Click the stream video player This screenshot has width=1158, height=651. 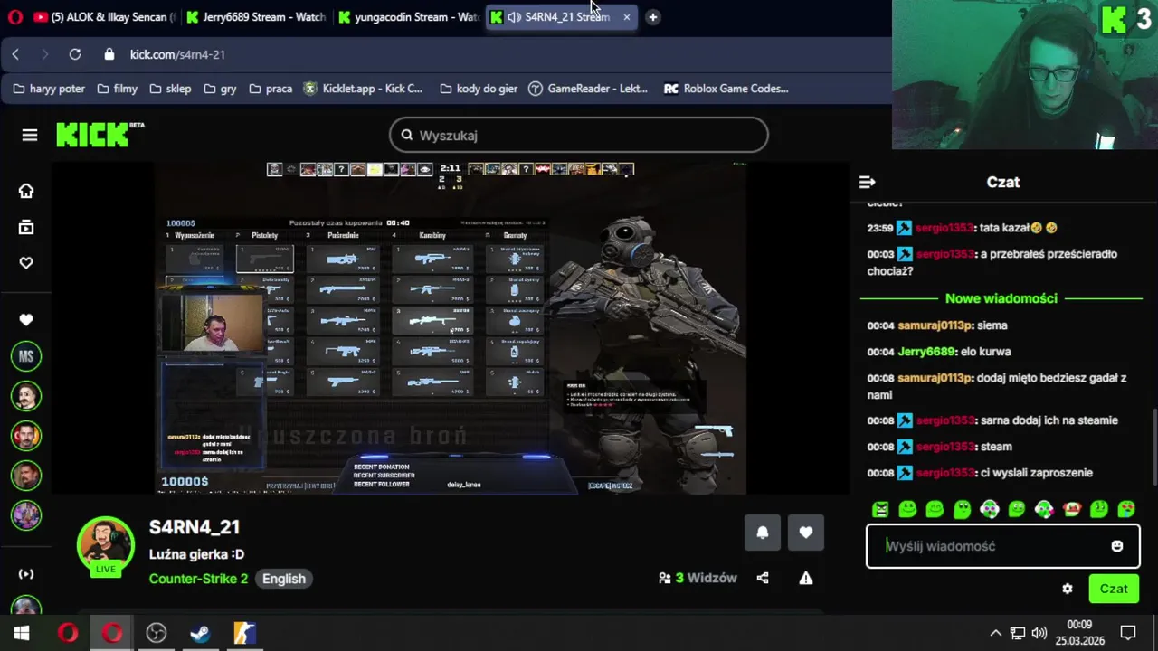450,328
